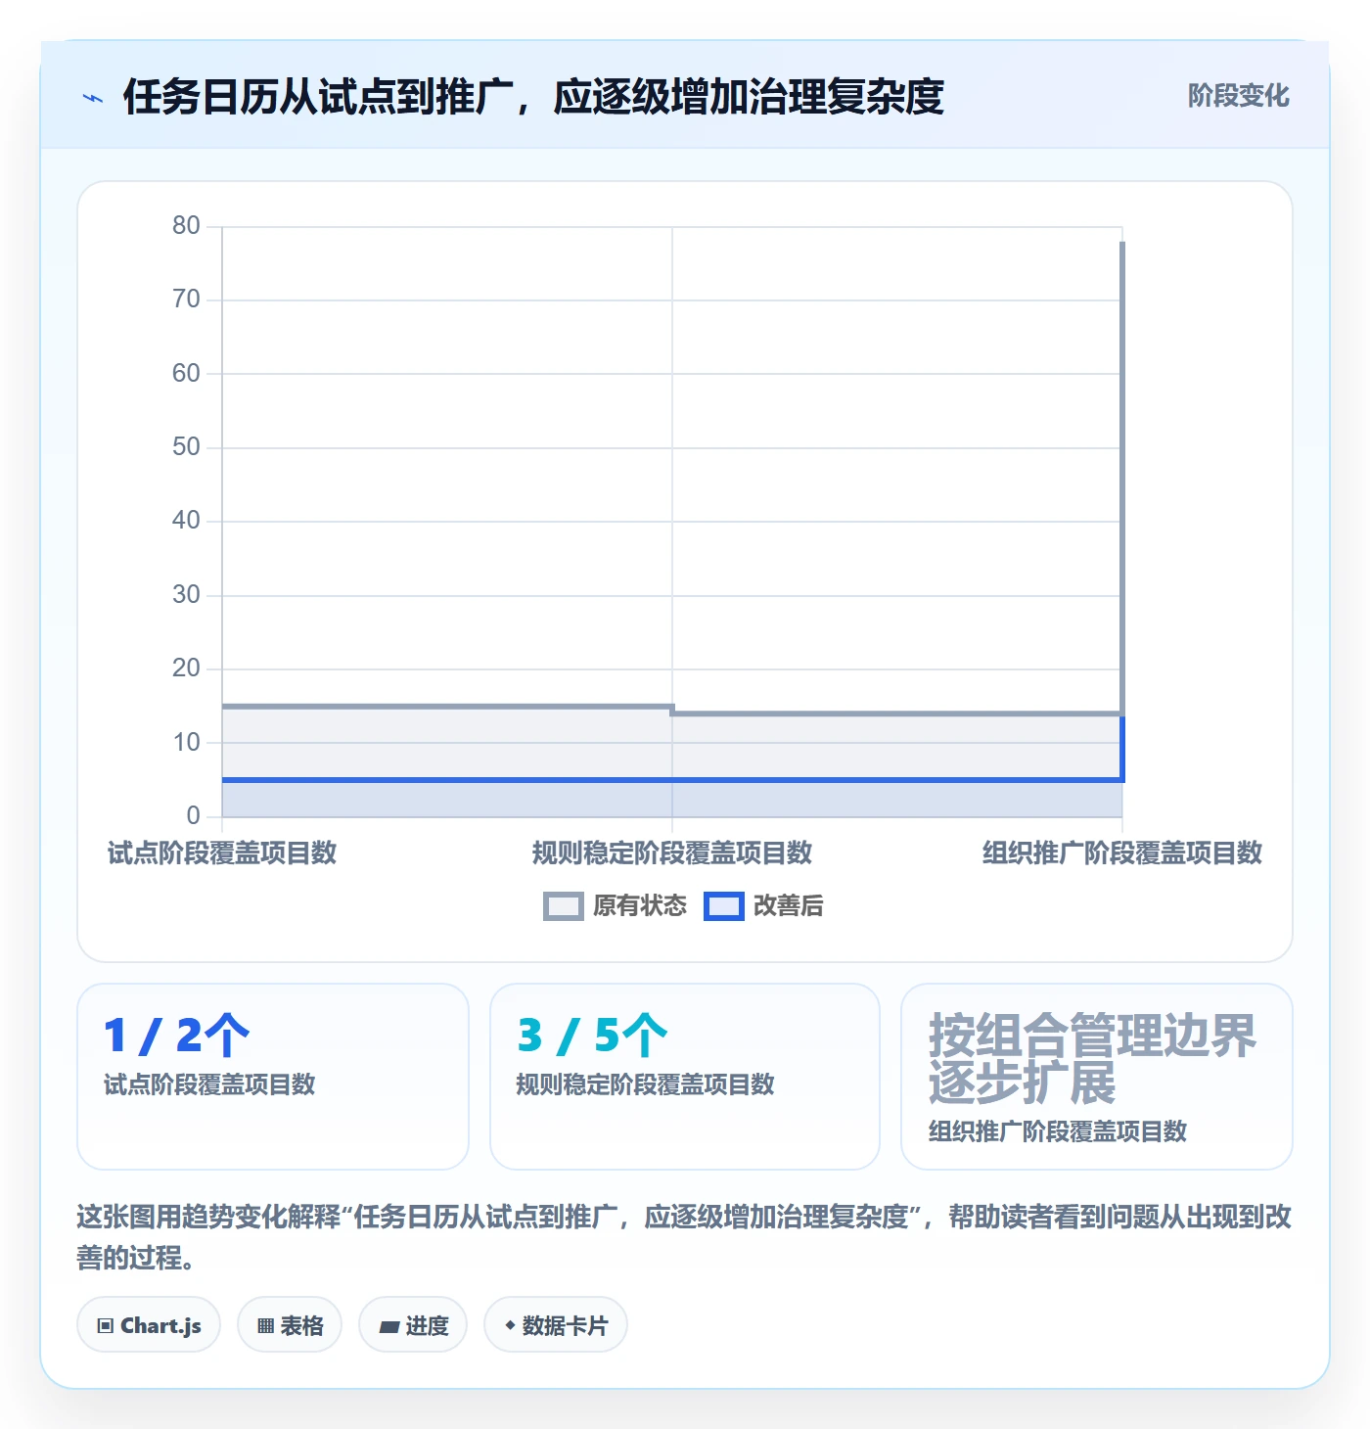Click the y-axis value 10
Screen dimensions: 1370x1429
186,742
